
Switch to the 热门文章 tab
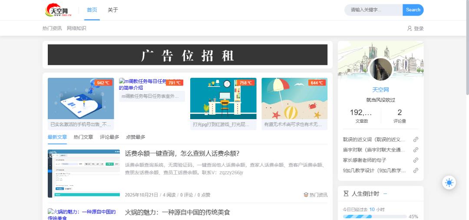coord(83,137)
